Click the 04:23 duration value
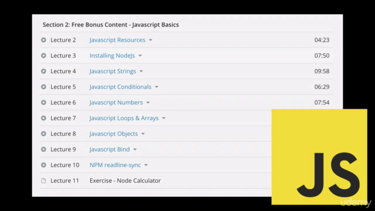The width and height of the screenshot is (375, 211). pos(322,40)
